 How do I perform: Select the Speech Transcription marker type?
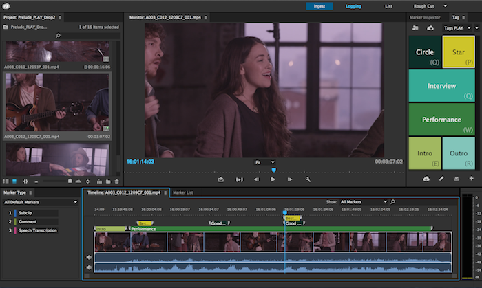click(x=37, y=230)
